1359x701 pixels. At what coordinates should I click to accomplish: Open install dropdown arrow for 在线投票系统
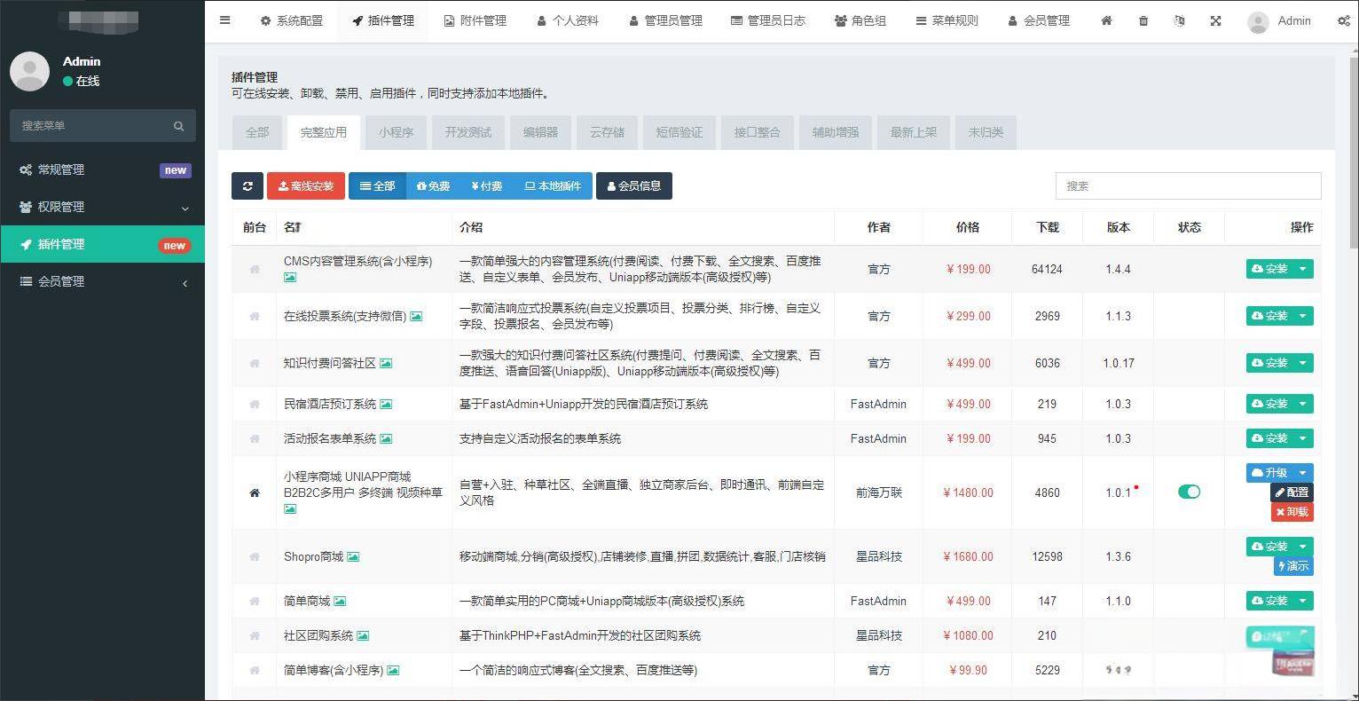coord(1303,316)
